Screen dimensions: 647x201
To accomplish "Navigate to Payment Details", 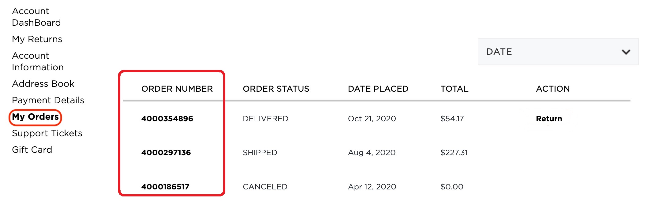I will click(x=48, y=100).
